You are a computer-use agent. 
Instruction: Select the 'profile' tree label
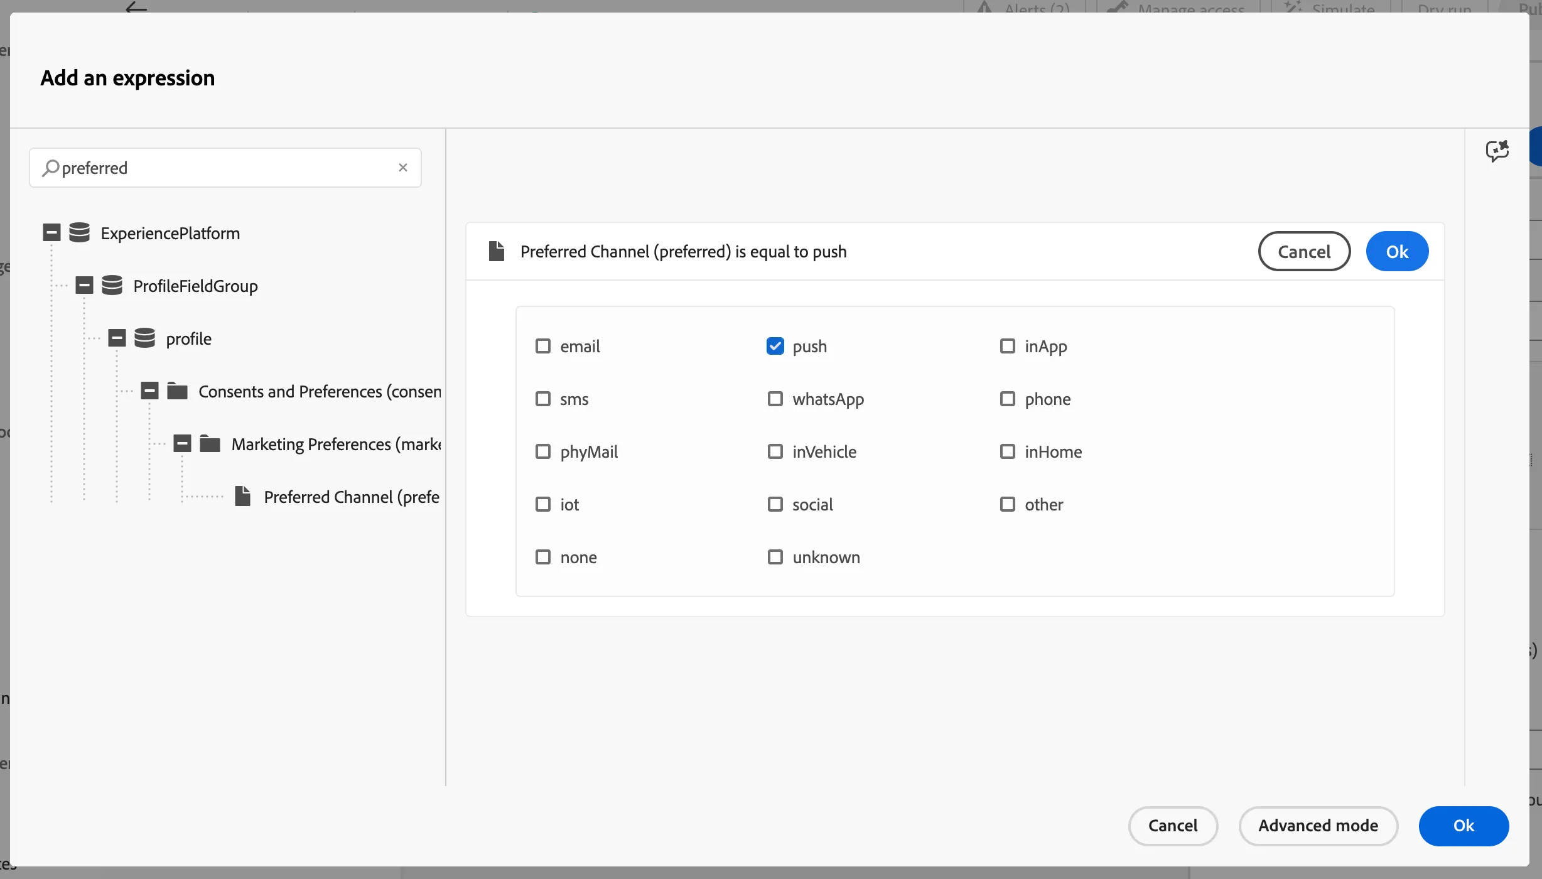188,338
